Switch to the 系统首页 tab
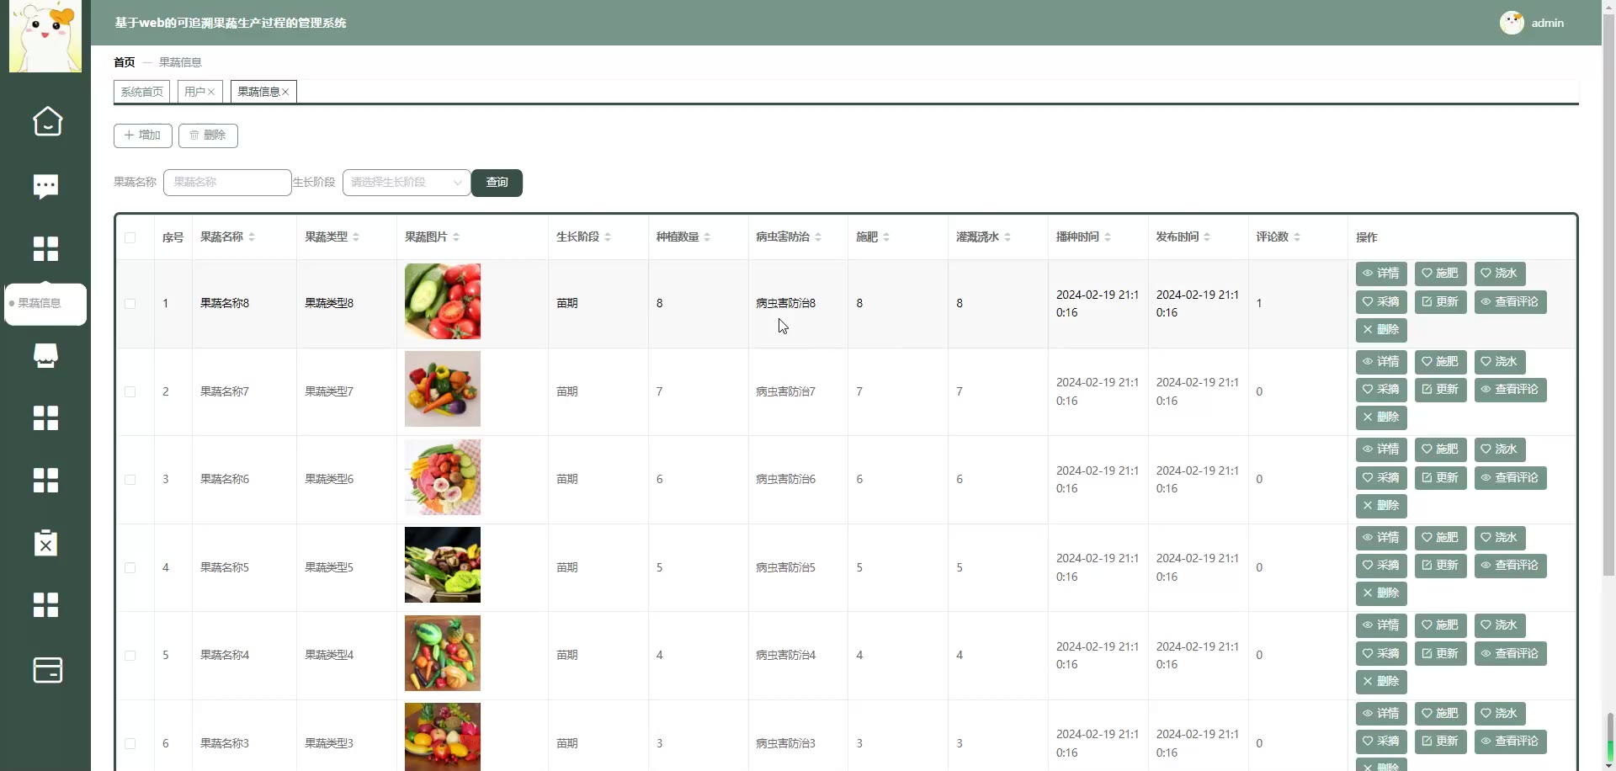The width and height of the screenshot is (1616, 771). (141, 92)
